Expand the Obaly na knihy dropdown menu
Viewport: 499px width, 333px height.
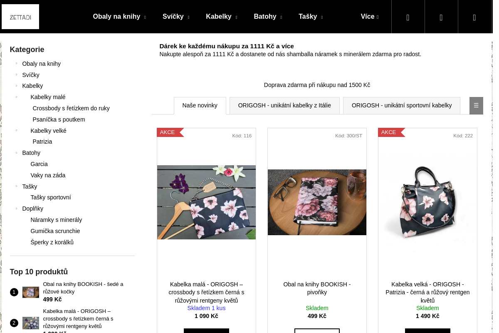[119, 17]
